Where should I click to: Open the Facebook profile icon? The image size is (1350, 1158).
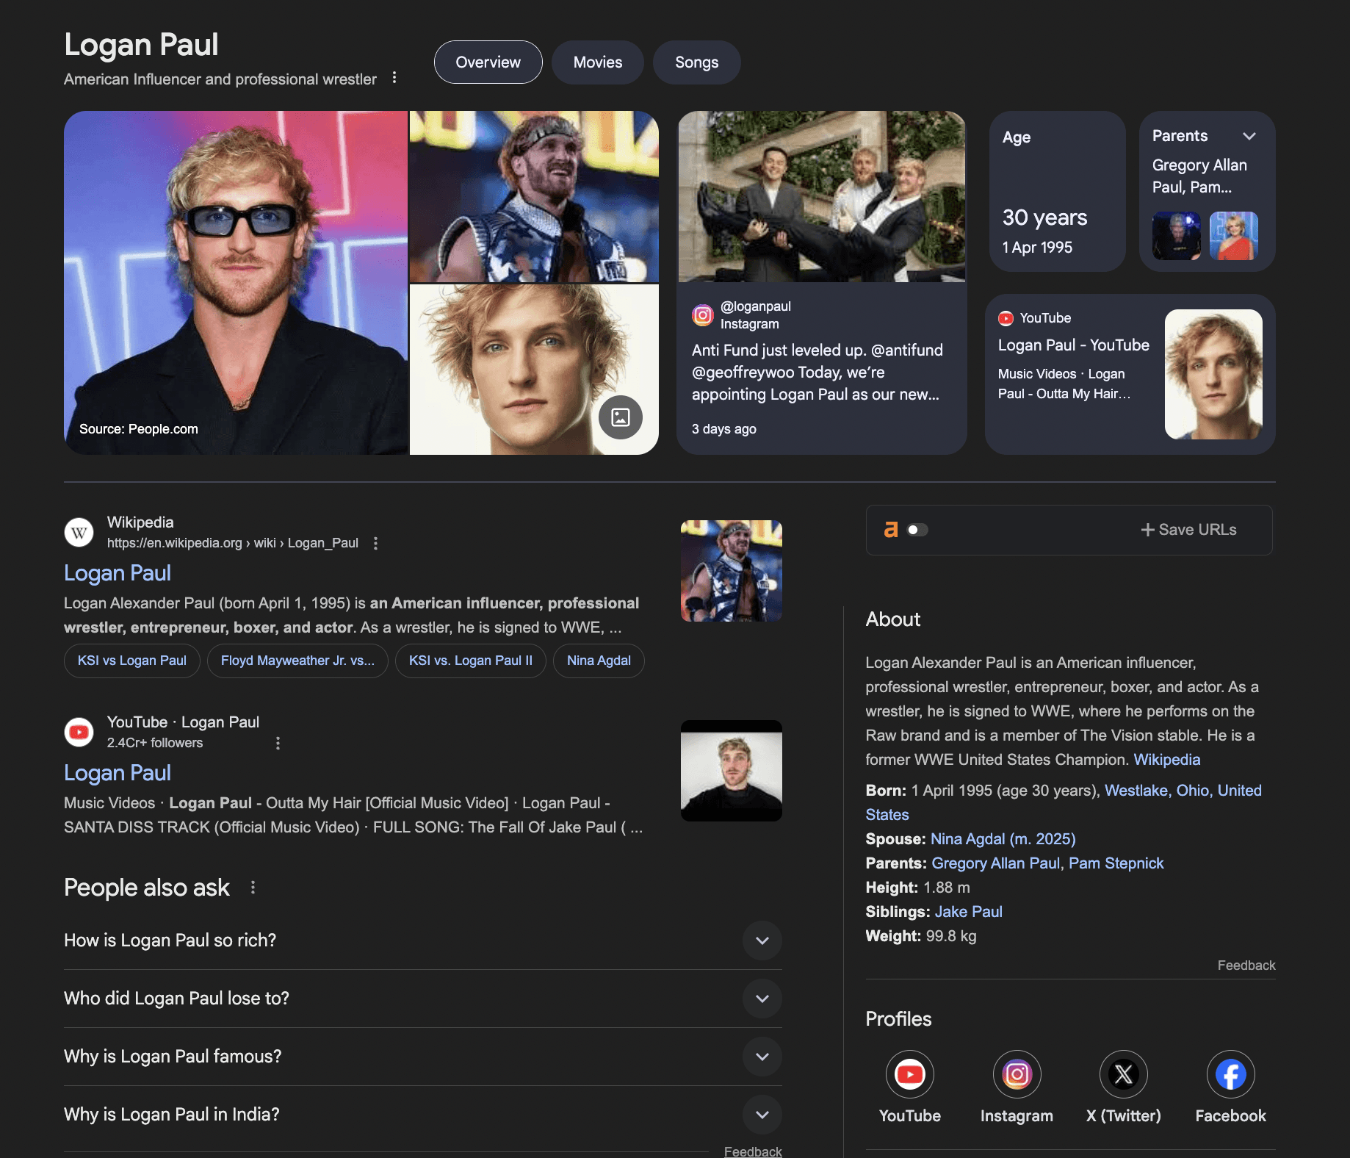tap(1231, 1074)
